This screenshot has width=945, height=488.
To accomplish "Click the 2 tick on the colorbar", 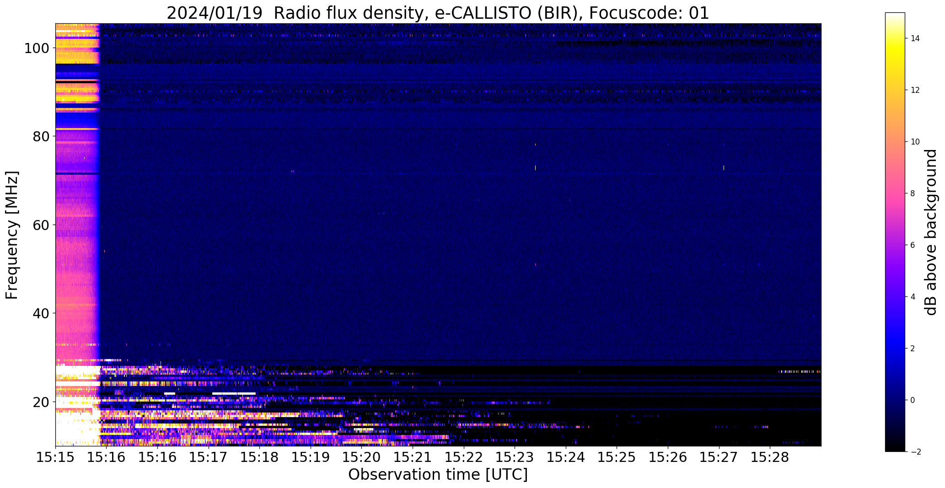I will (x=913, y=349).
